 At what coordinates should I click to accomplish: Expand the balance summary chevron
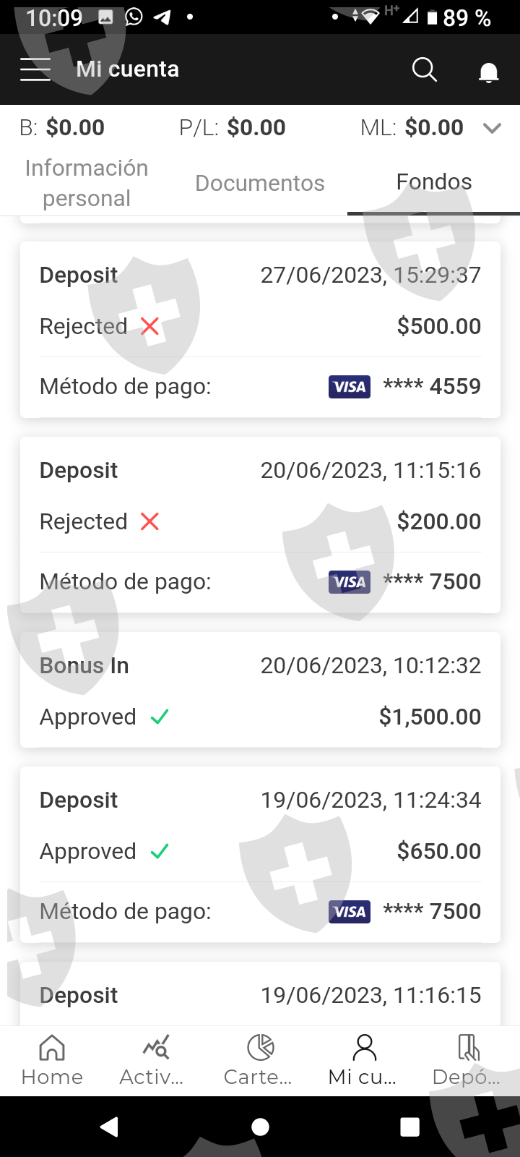pyautogui.click(x=493, y=128)
